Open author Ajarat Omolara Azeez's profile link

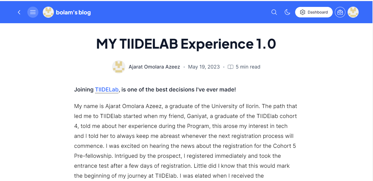(x=154, y=67)
